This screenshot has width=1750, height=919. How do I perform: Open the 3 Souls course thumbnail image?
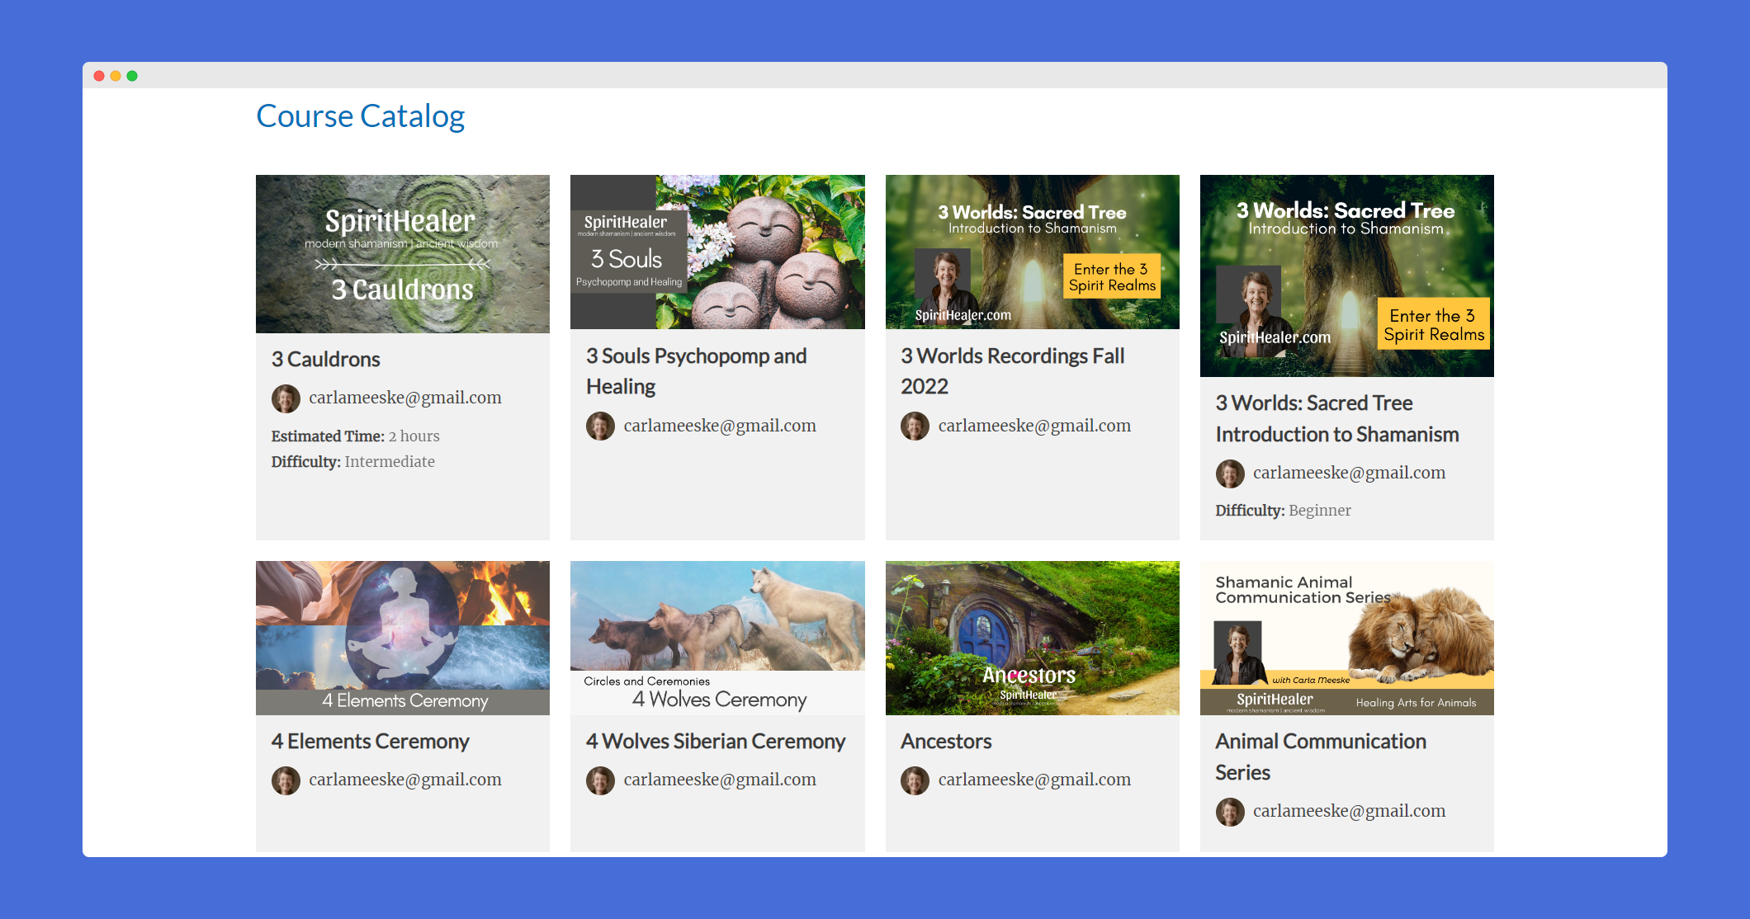(717, 252)
